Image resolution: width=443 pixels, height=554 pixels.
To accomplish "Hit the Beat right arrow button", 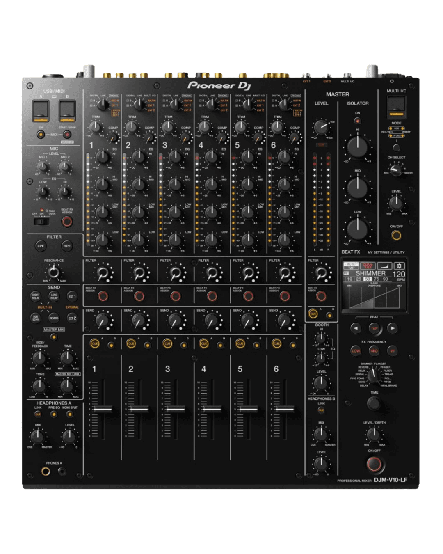I will [x=393, y=328].
